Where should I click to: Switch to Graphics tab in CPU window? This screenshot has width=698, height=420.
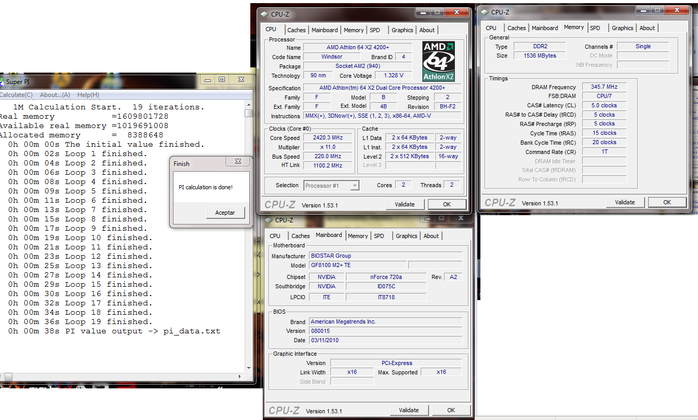click(x=402, y=30)
